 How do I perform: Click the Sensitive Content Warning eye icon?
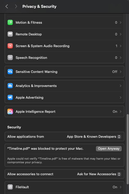click(x=10, y=72)
